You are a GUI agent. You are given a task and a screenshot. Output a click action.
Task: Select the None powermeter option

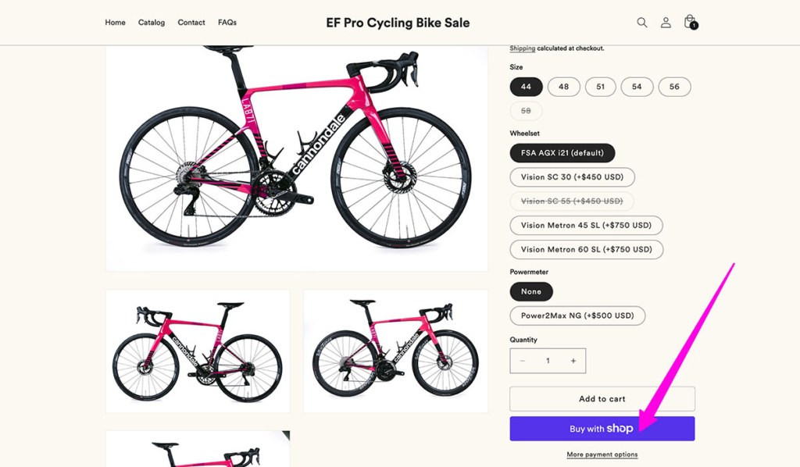[x=531, y=291]
